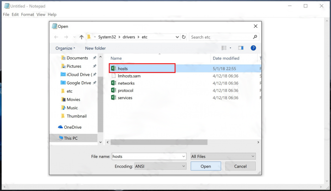Open Notepad View menu

click(x=41, y=14)
